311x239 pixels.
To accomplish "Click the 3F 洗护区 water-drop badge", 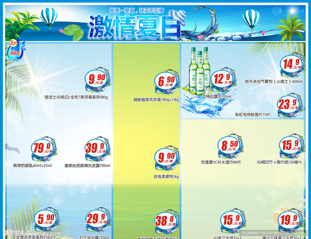I will pyautogui.click(x=15, y=50).
